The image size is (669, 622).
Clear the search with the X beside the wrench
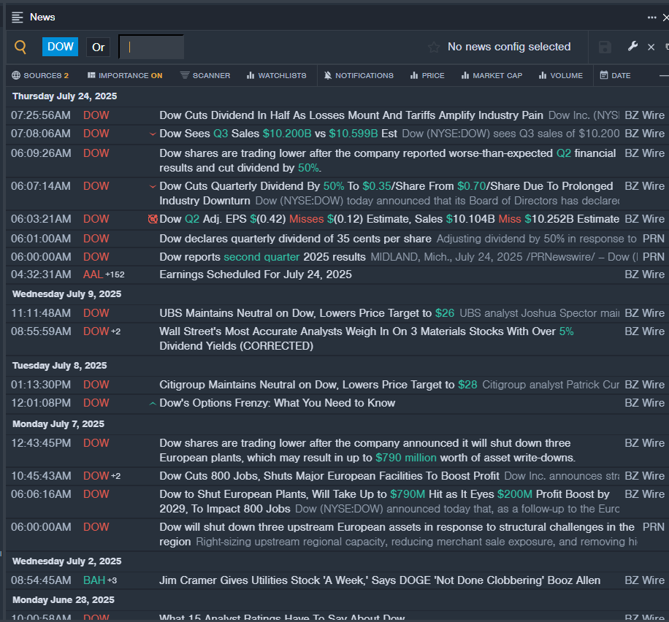(651, 47)
